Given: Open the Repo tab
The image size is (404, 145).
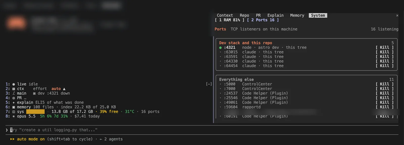Looking at the screenshot, I should click(x=244, y=15).
